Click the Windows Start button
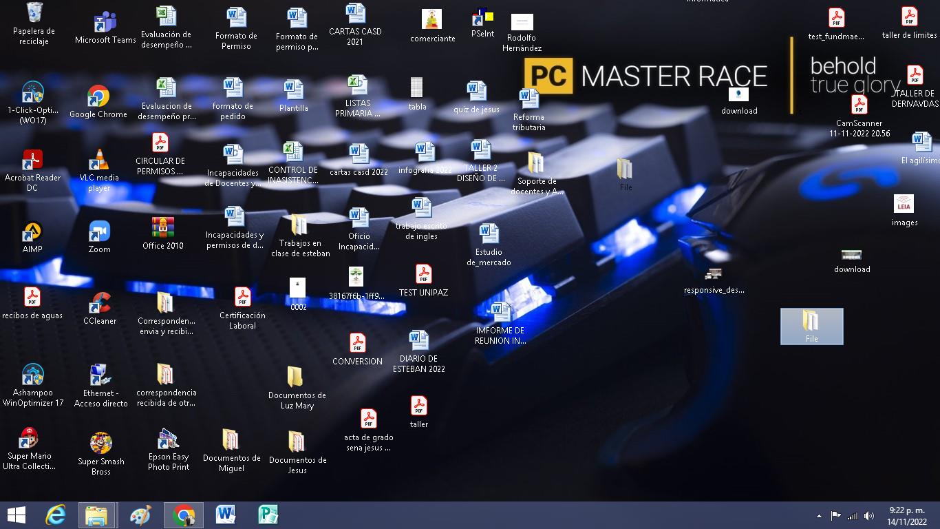 [x=16, y=515]
